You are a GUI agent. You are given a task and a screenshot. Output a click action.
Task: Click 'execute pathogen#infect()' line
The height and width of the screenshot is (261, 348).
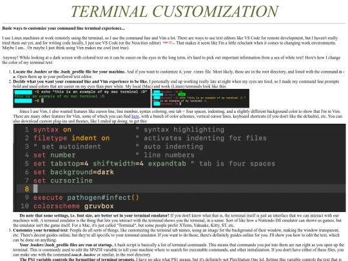[x=86, y=198]
